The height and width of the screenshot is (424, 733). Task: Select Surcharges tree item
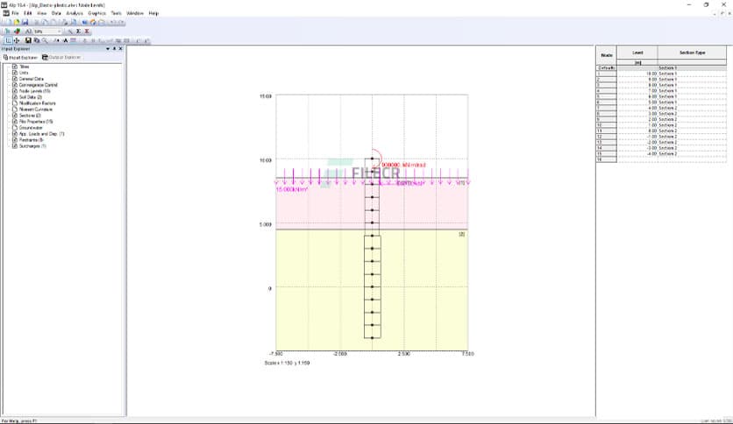32,145
